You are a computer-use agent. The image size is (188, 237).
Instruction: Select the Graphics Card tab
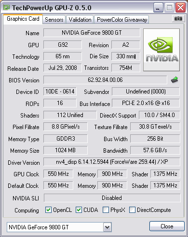(x=23, y=19)
